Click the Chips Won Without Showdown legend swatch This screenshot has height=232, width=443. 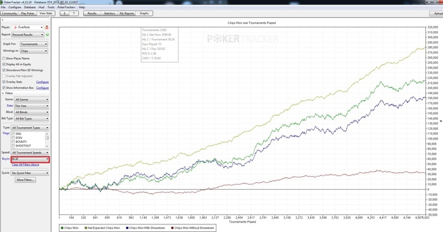(172, 228)
